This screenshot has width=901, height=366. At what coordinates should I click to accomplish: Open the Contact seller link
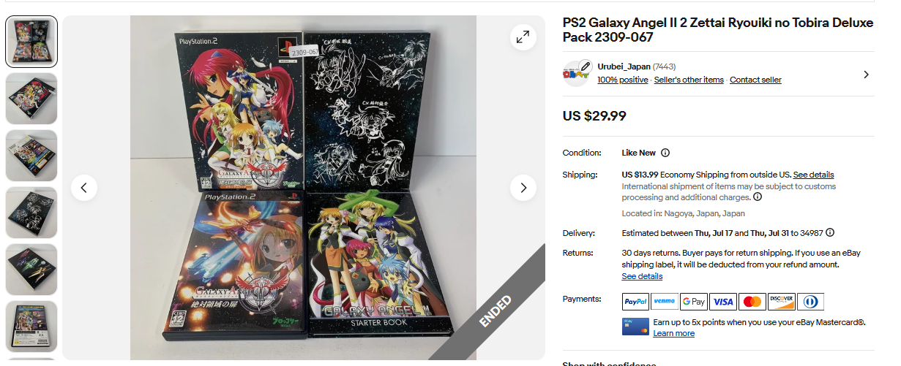tap(755, 80)
